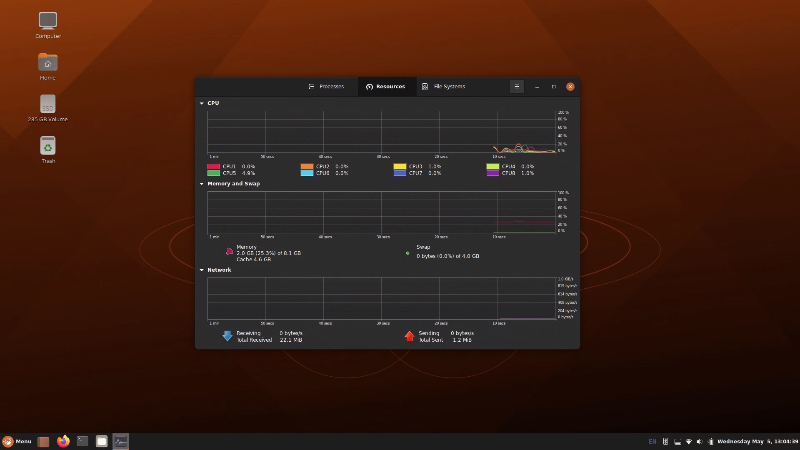The width and height of the screenshot is (800, 450).
Task: Click the volume icon in the system tray
Action: click(x=699, y=441)
